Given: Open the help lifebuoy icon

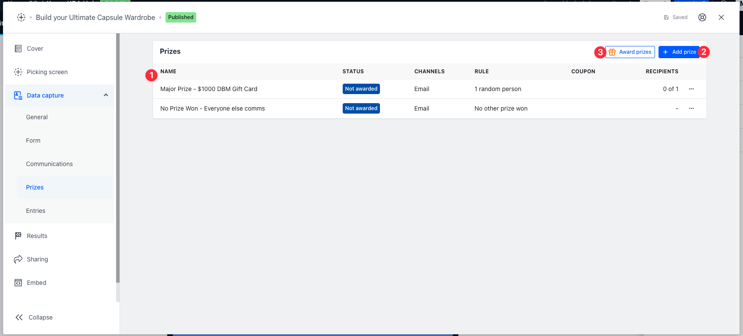Looking at the screenshot, I should [702, 17].
